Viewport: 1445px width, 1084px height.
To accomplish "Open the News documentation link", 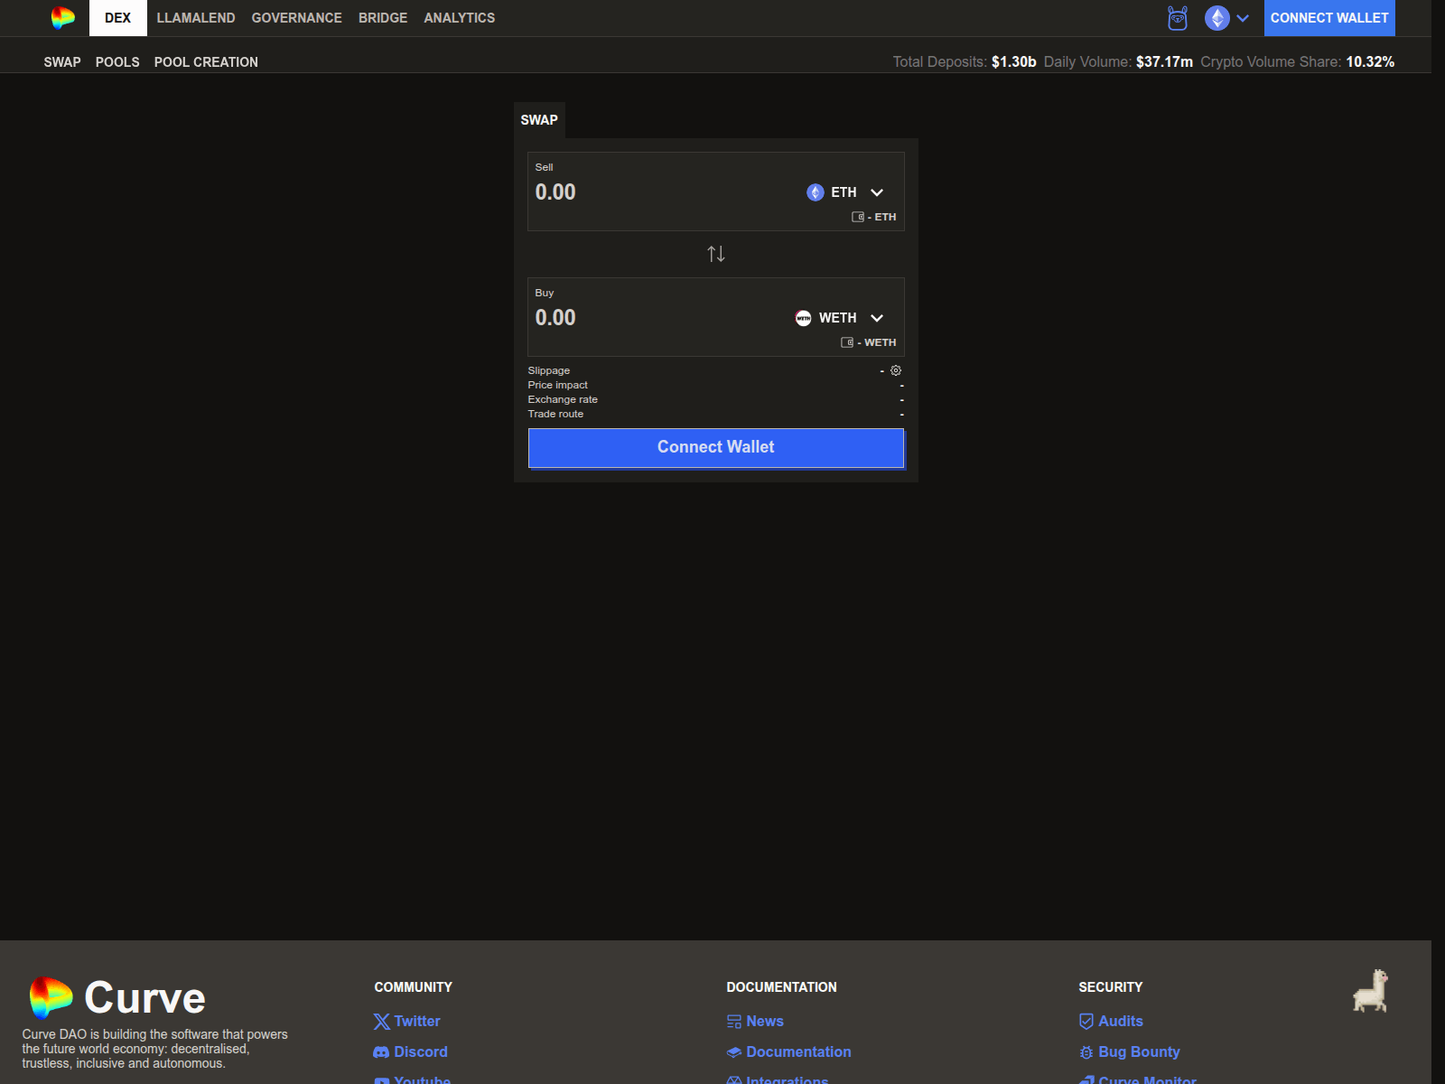I will coord(755,1022).
